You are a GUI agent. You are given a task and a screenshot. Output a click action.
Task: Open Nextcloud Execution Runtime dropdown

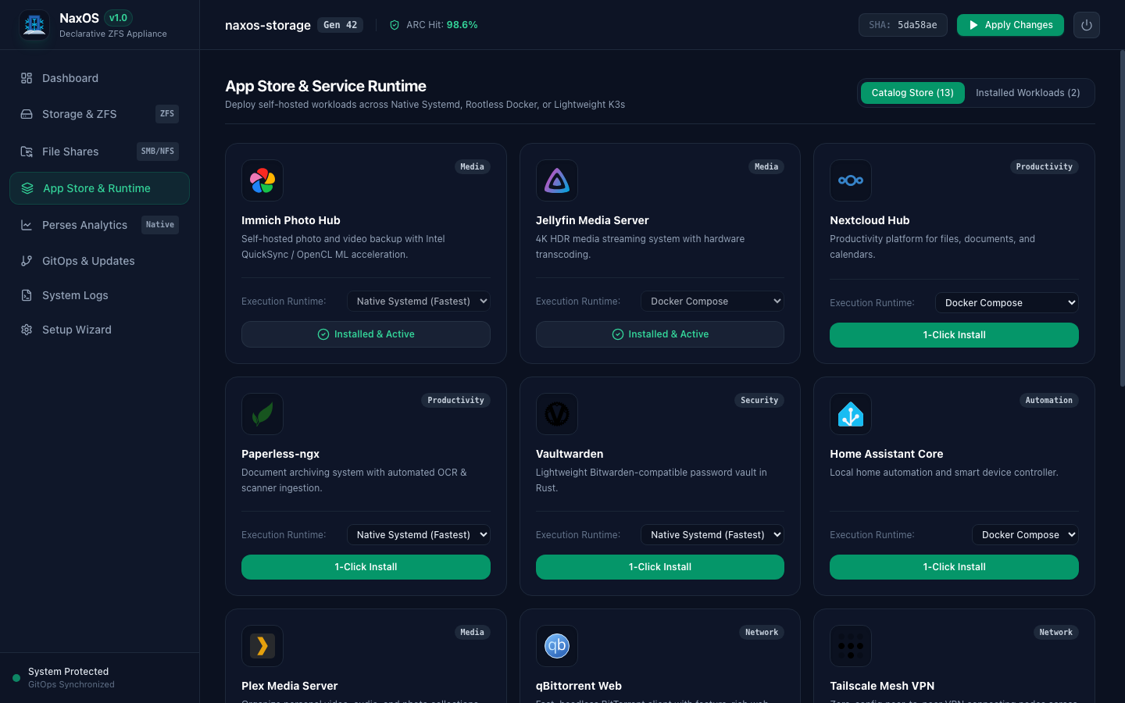(x=1007, y=303)
